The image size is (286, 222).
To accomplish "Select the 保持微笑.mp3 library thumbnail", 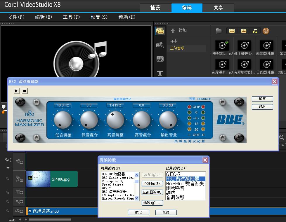I will pyautogui.click(x=222, y=45).
